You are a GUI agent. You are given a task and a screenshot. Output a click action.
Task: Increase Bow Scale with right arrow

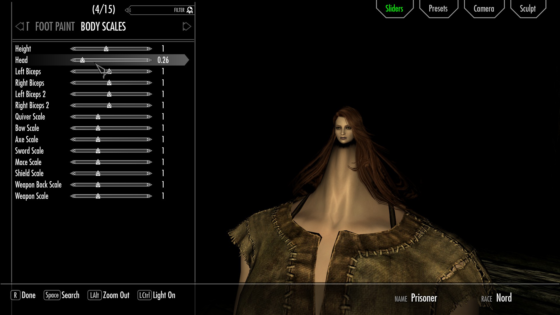point(149,128)
